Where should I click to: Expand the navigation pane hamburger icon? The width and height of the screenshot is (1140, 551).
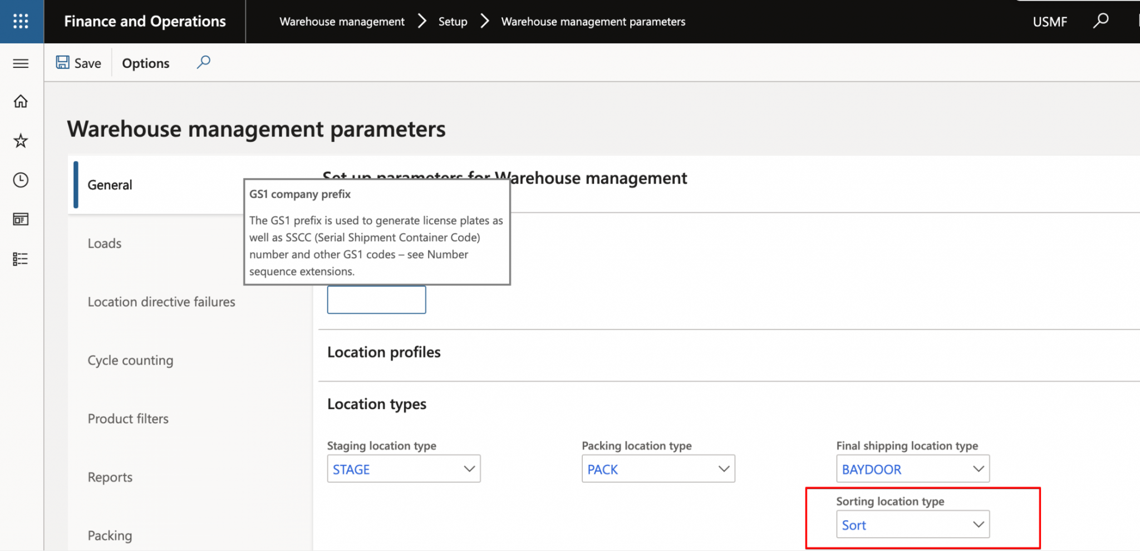click(x=21, y=63)
